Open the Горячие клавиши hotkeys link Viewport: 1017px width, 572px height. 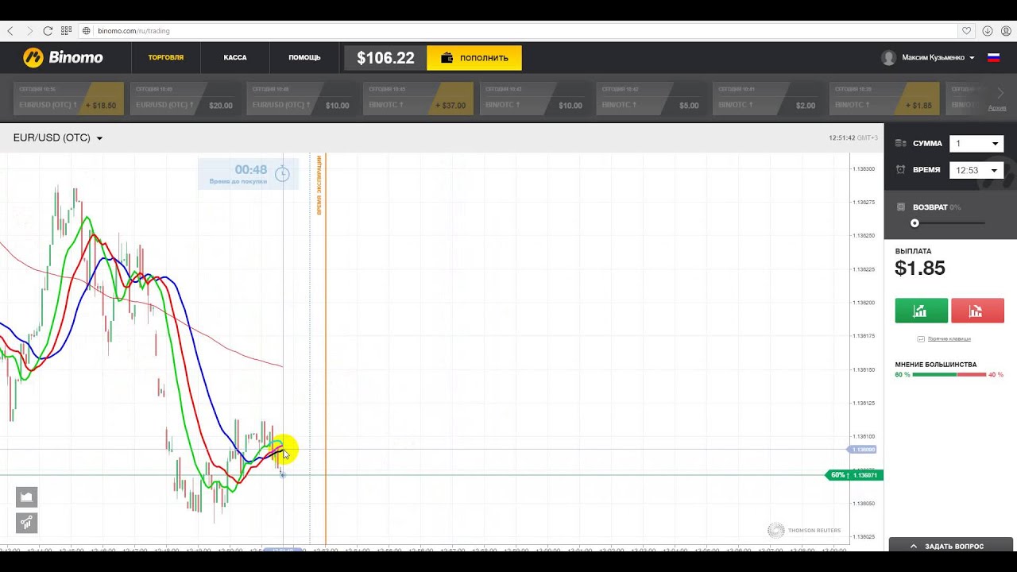(x=949, y=339)
